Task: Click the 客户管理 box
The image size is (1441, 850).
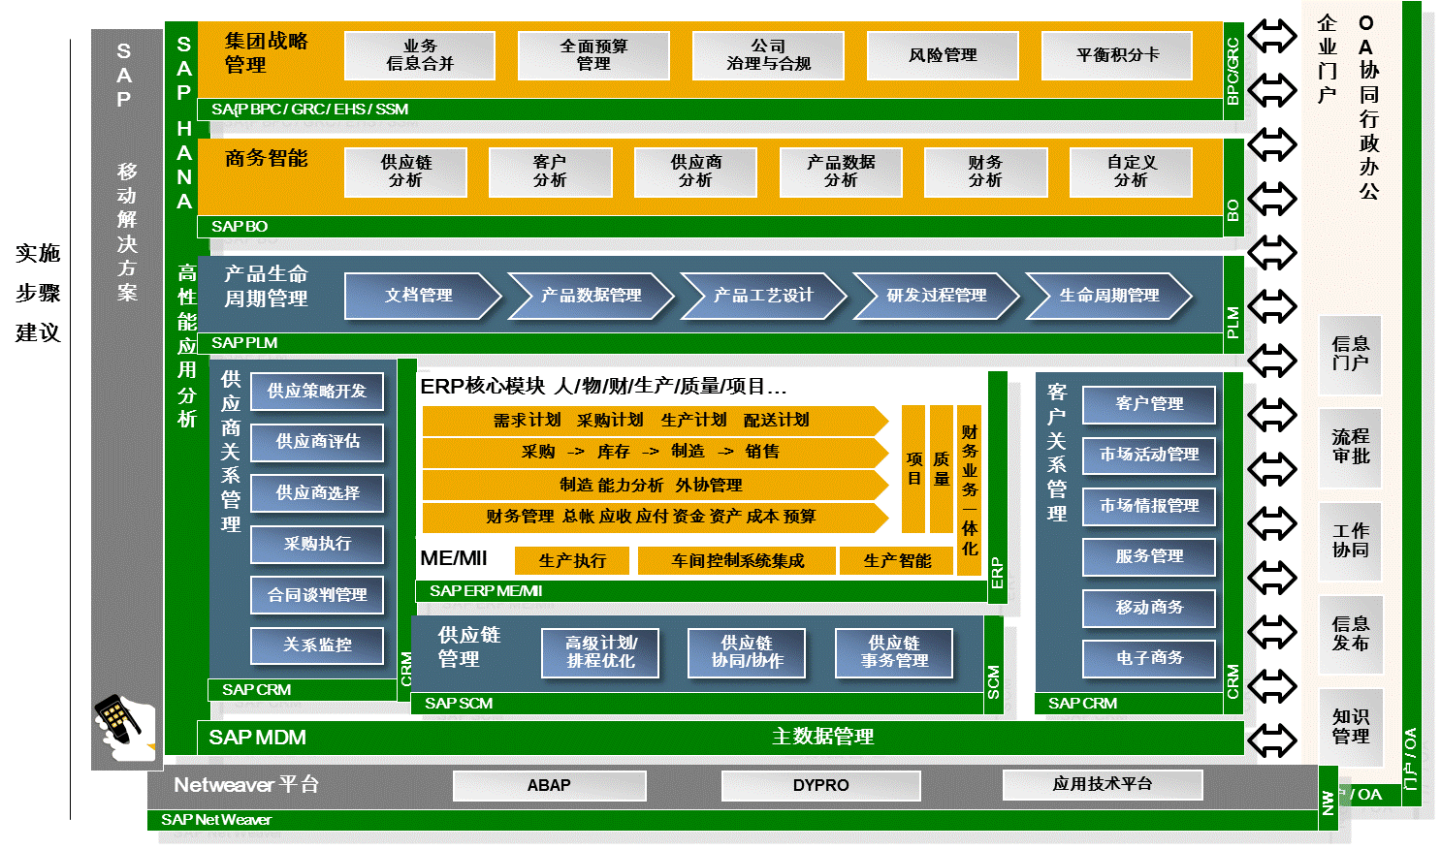Action: (x=1149, y=404)
